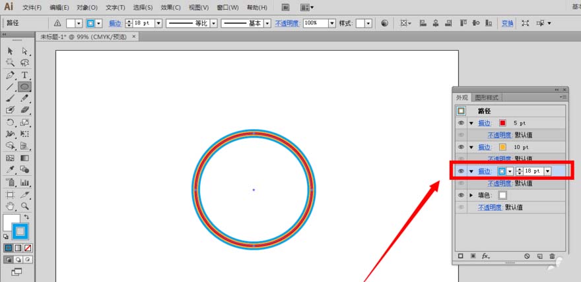Select the Rotate tool

point(11,123)
